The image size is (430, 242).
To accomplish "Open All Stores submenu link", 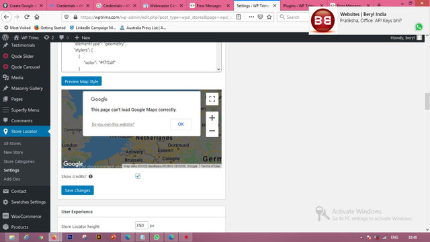I will tap(12, 143).
